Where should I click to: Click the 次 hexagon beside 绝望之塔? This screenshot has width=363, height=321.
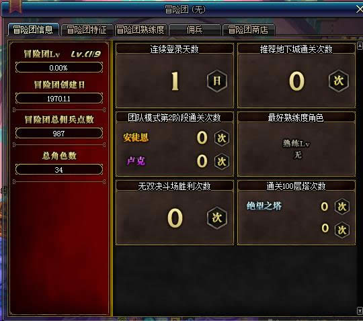pos(342,207)
